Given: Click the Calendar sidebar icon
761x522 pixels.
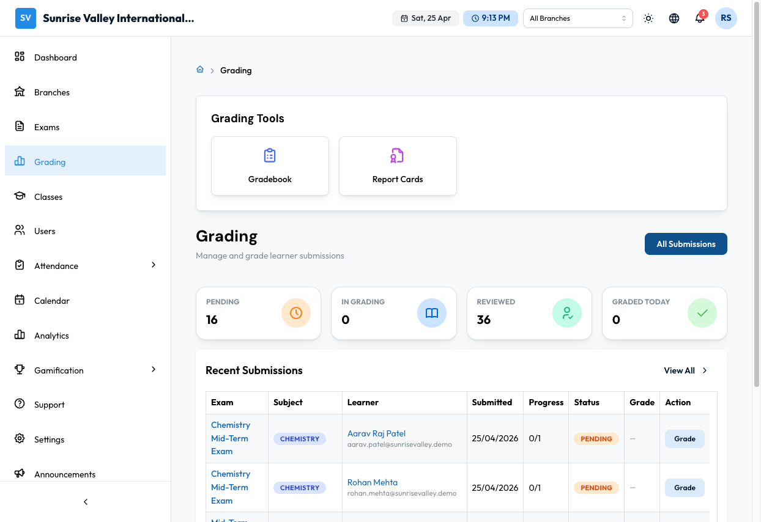Looking at the screenshot, I should point(20,300).
